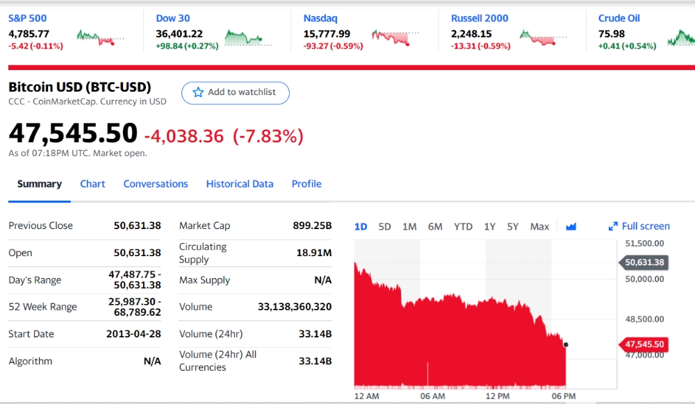Open the Nasdaq index link
Viewport: 695px width, 404px height.
(320, 18)
